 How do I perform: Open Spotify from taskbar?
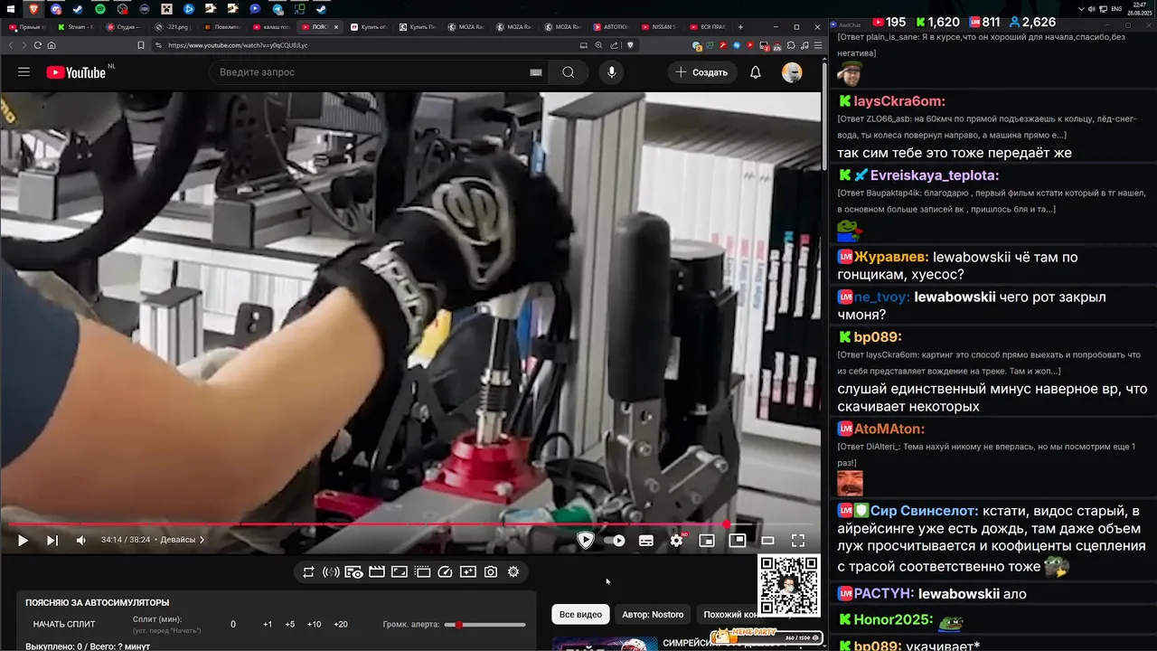[x=100, y=9]
